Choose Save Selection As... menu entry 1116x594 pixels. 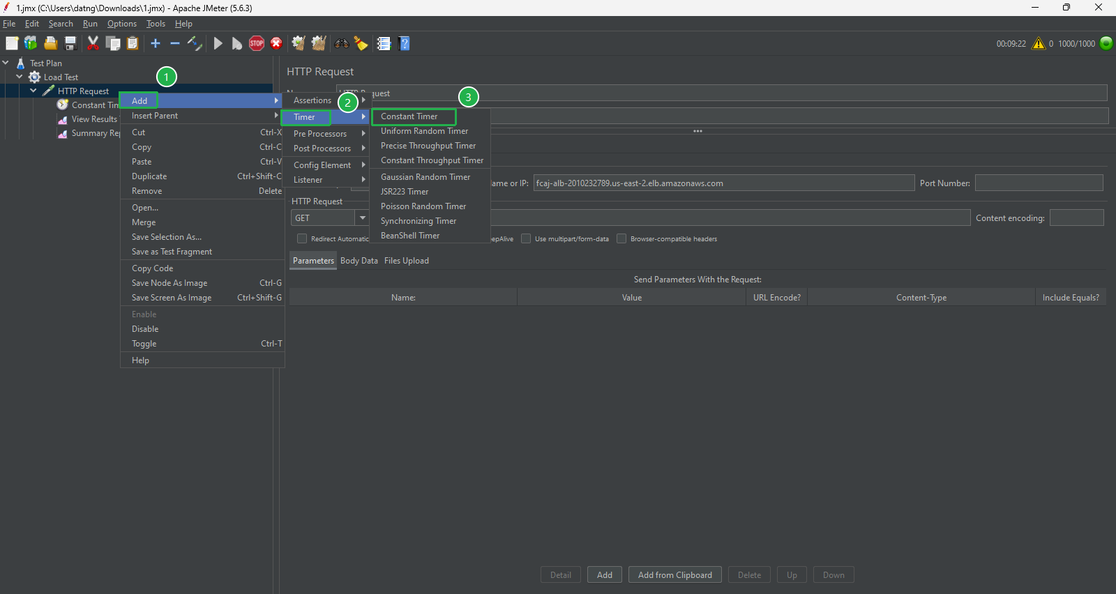[x=202, y=237]
